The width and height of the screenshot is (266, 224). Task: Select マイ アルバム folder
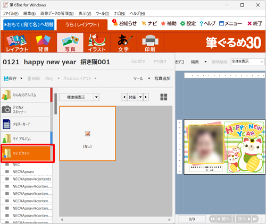[x=26, y=139]
